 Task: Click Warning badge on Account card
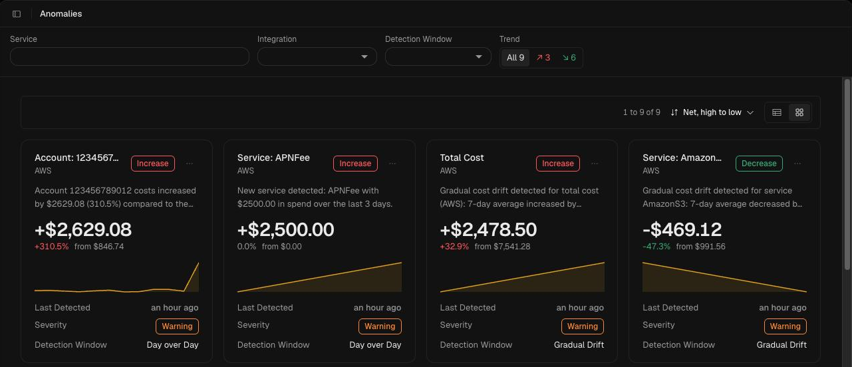click(x=178, y=326)
